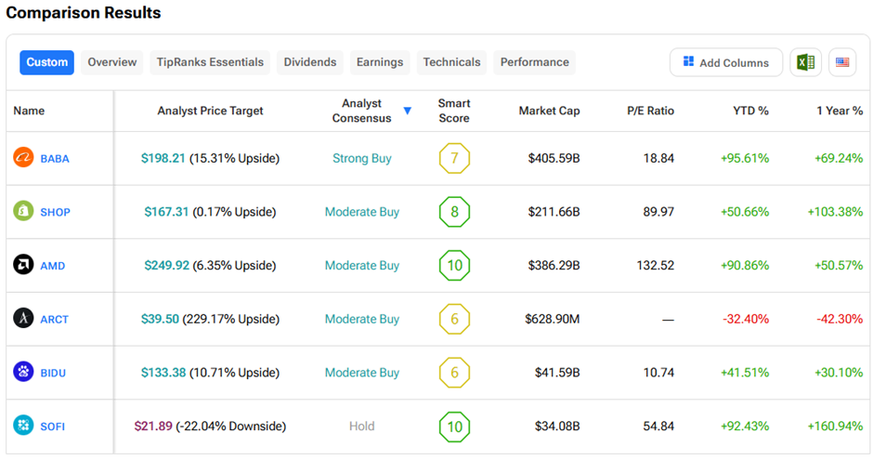This screenshot has width=873, height=460.
Task: Click the ARCT company logo icon
Action: [23, 319]
